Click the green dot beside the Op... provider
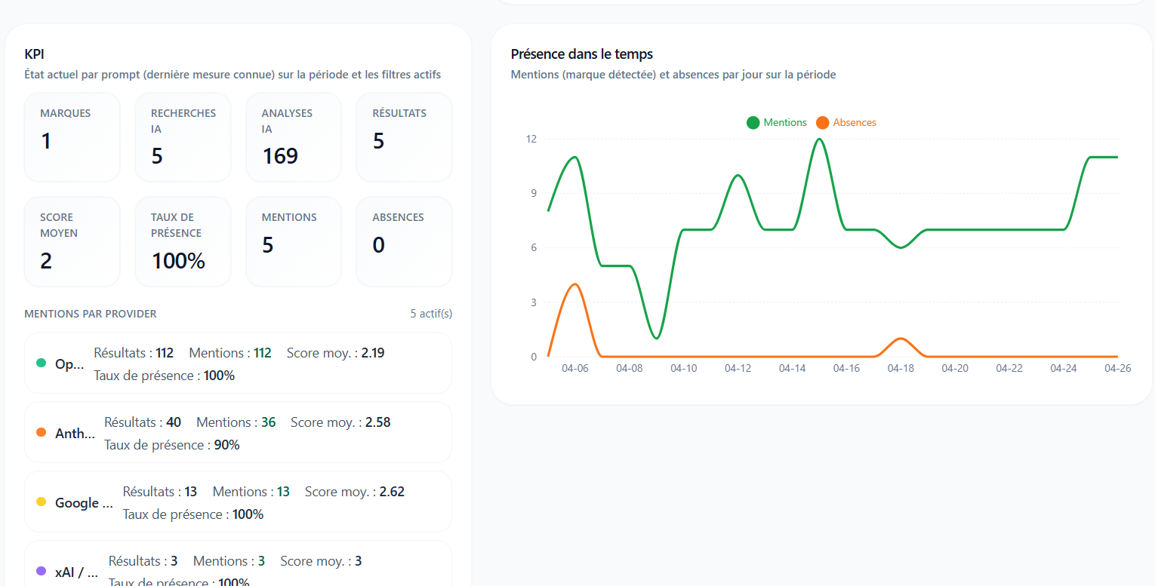 click(42, 364)
